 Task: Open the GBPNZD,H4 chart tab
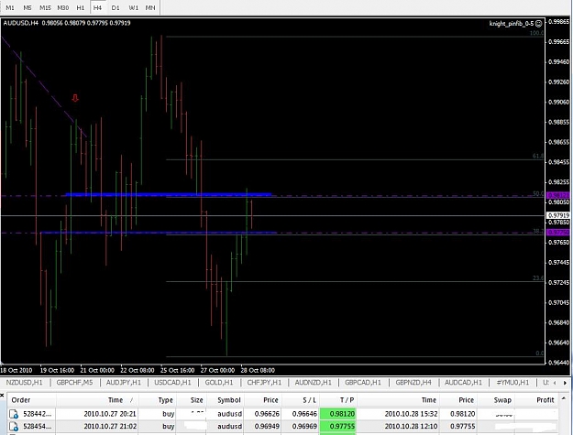(413, 383)
